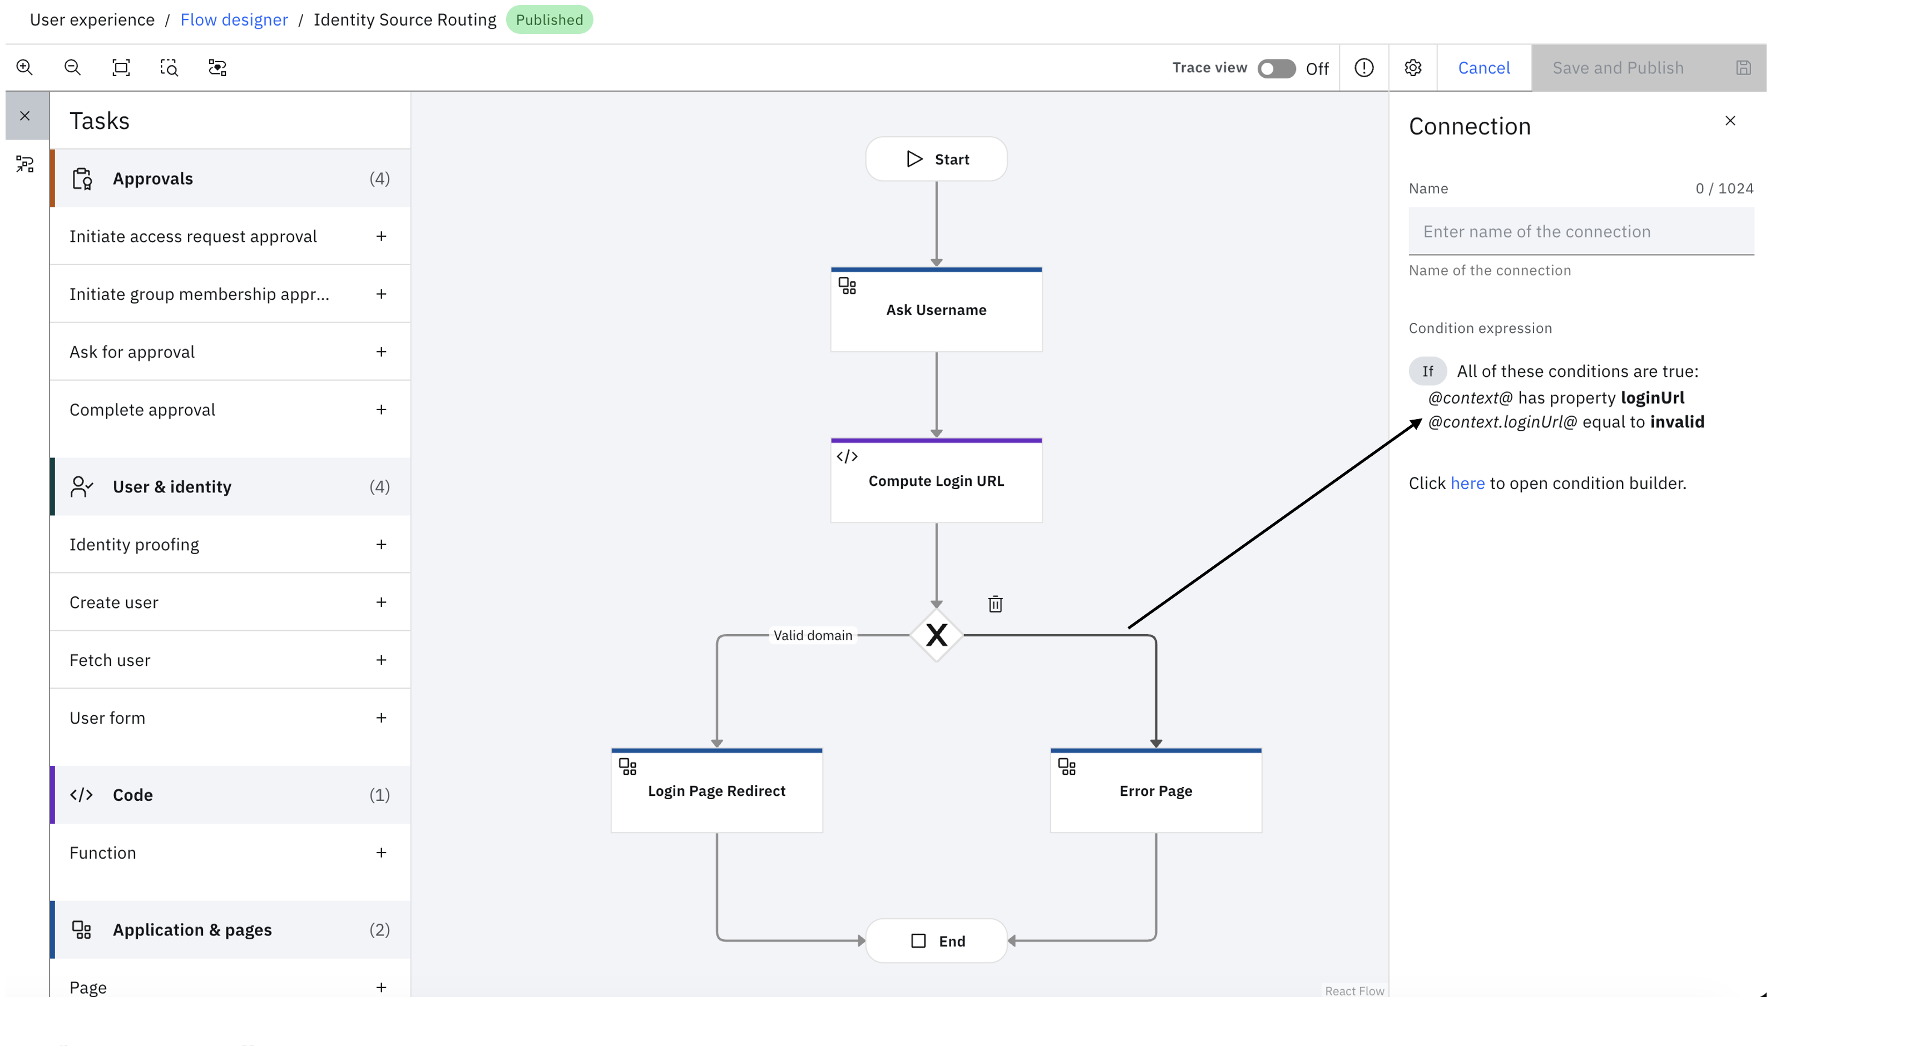1919x1046 pixels.
Task: Click Save and Publish button
Action: coord(1649,68)
